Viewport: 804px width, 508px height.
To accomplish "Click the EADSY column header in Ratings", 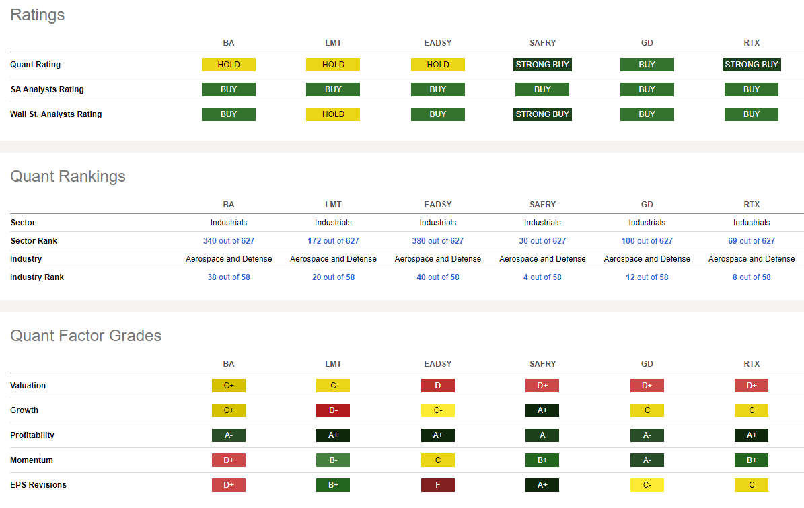I will pyautogui.click(x=438, y=43).
